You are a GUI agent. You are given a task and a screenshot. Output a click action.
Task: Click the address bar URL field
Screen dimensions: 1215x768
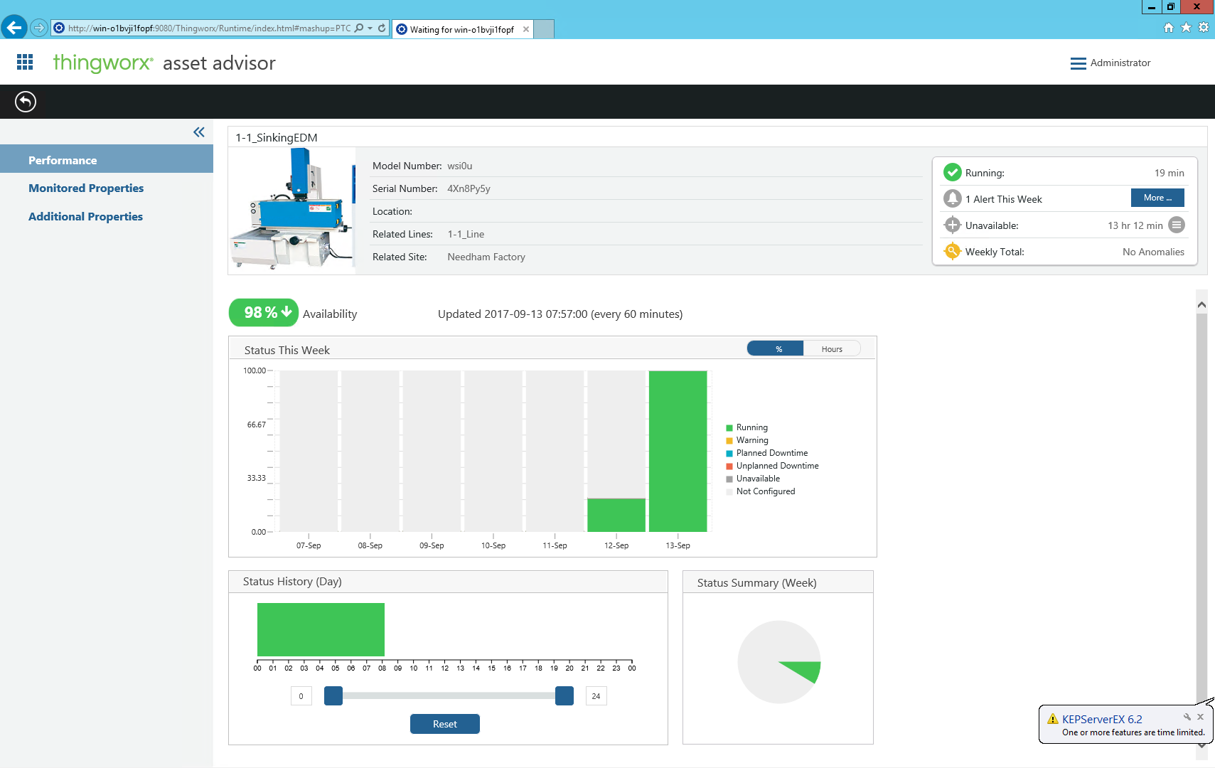point(209,28)
